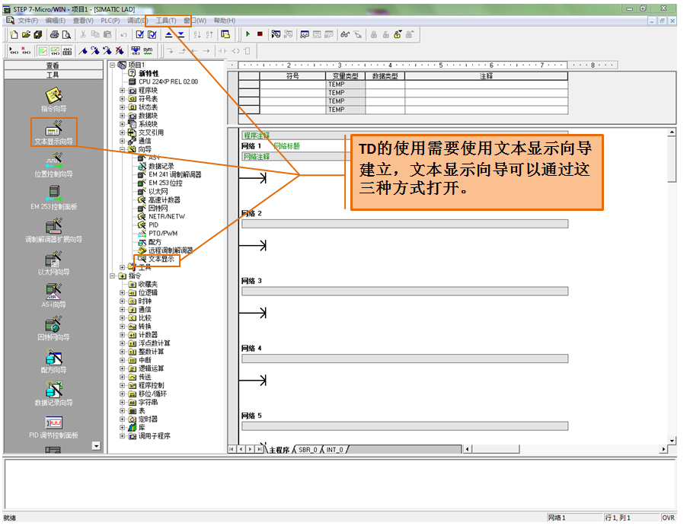Screen dimensions: 690x529
Task: Click the New project toolbar icon
Action: click(14, 35)
